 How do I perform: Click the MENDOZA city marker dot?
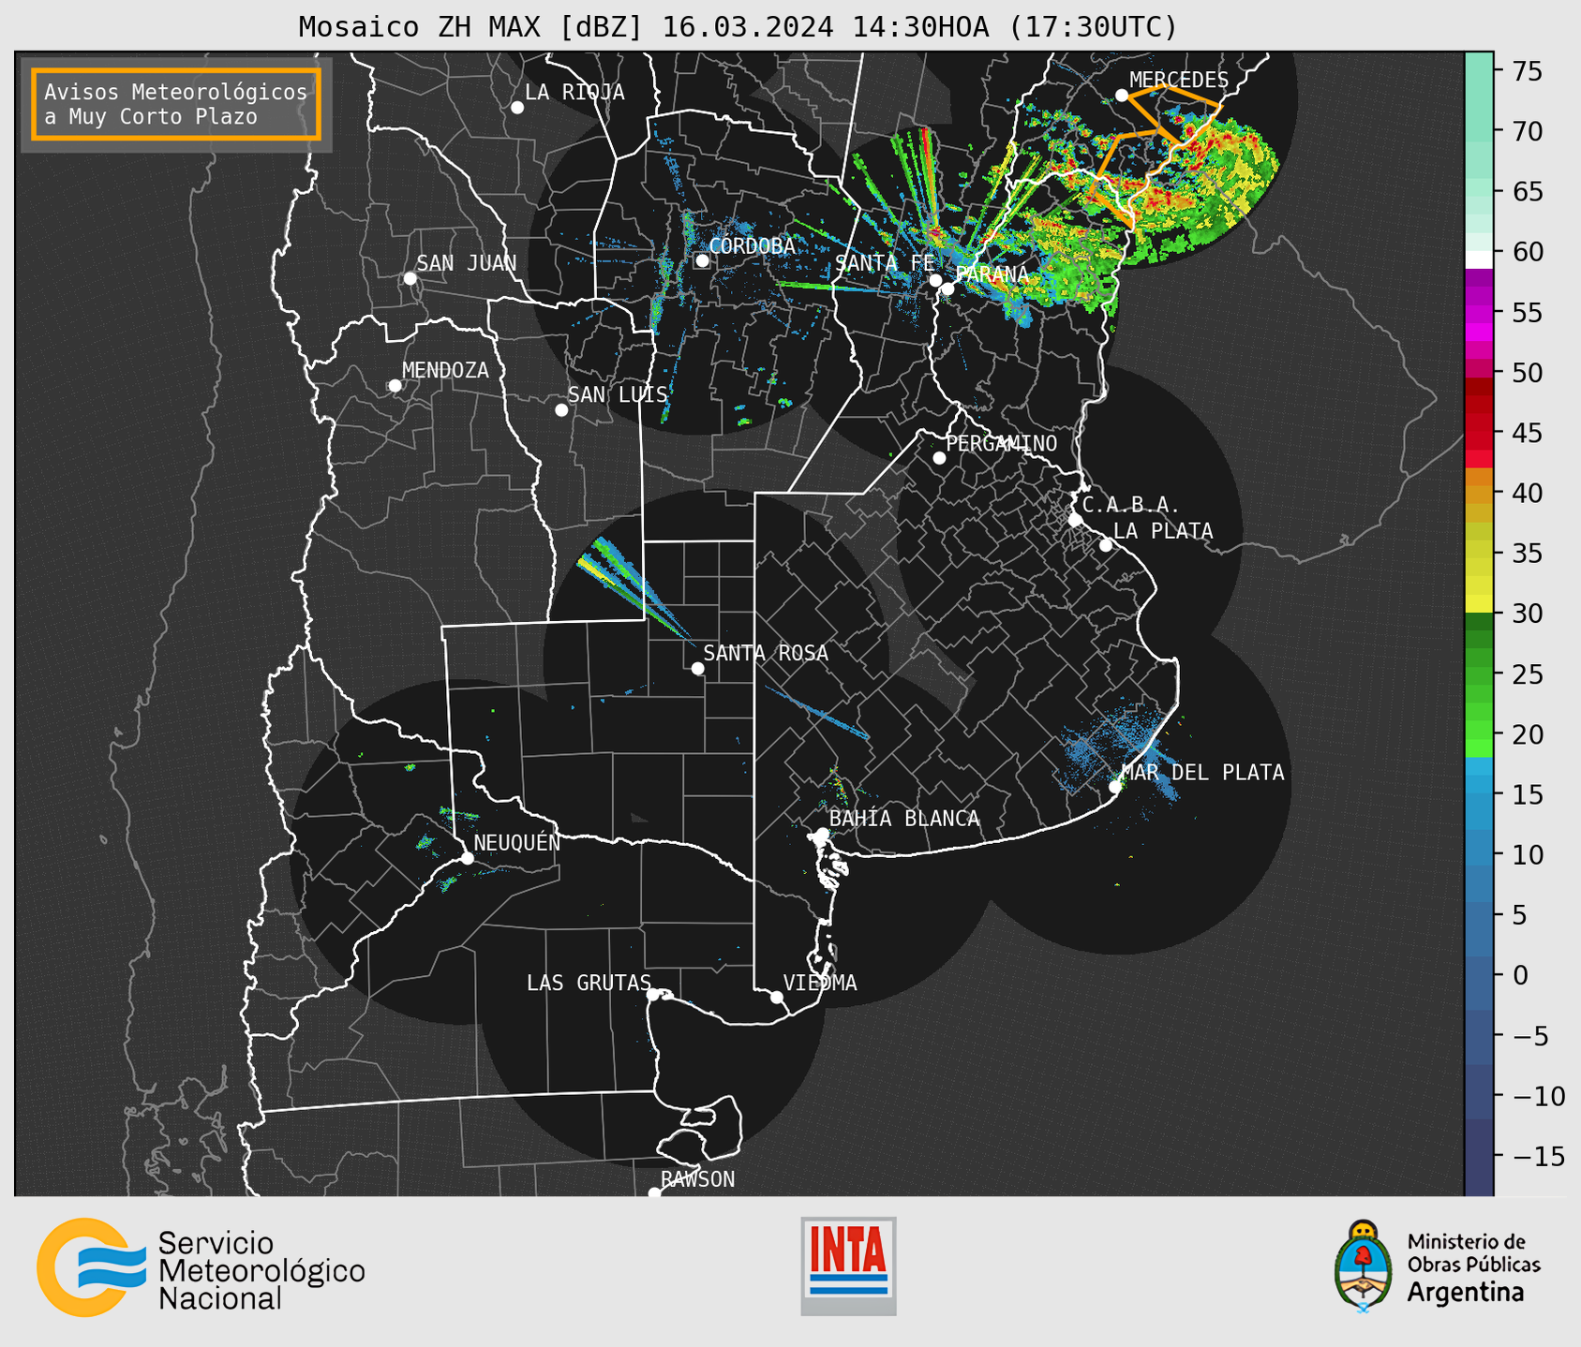tap(395, 386)
